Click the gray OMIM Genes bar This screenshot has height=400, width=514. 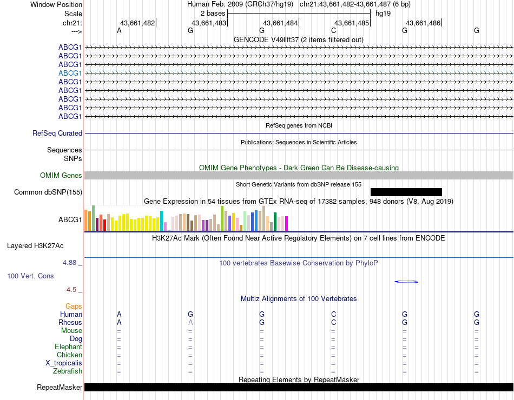pos(299,175)
